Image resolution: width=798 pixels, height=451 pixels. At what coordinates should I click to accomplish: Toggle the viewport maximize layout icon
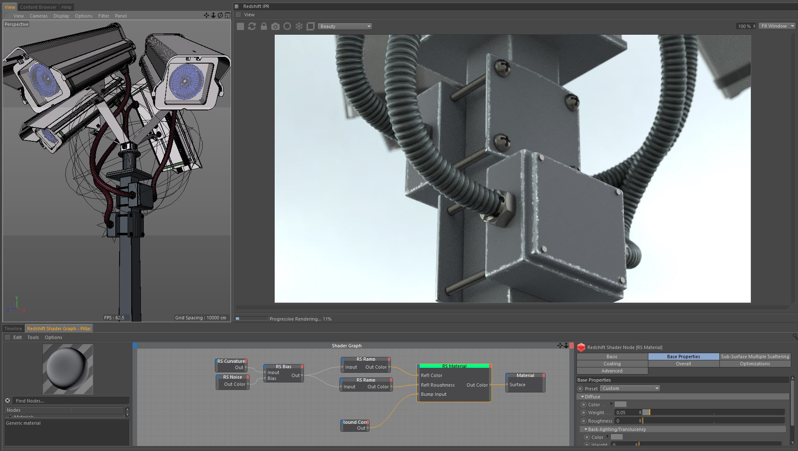[x=227, y=15]
